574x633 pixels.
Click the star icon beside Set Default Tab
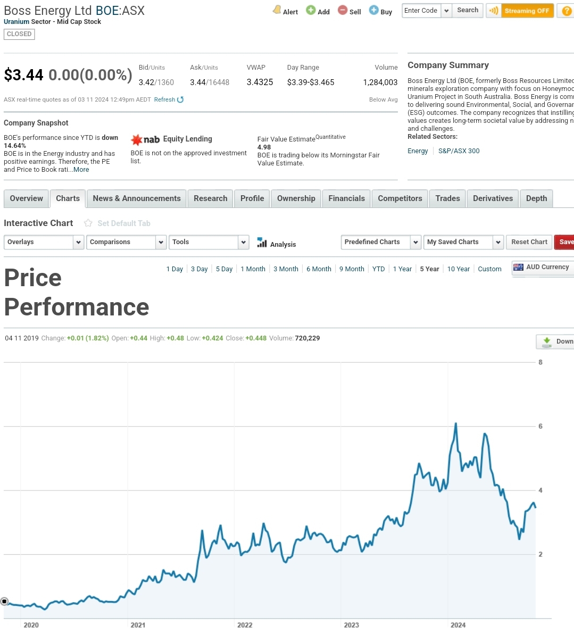(x=88, y=223)
